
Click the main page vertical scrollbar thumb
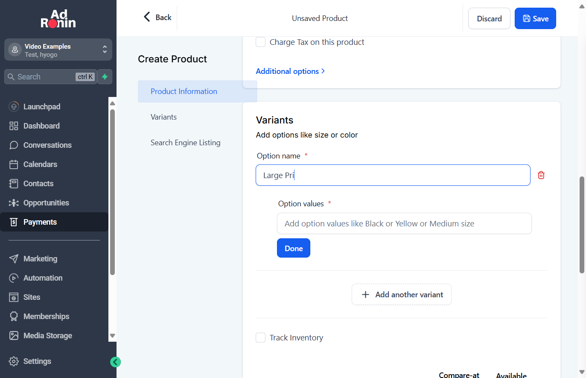582,225
